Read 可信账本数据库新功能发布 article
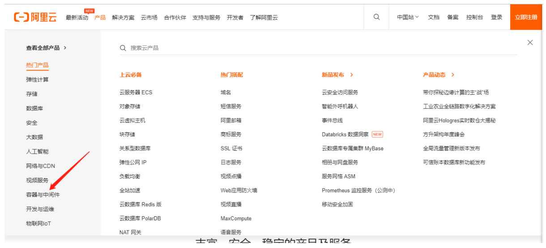This screenshot has width=546, height=248. pyautogui.click(x=454, y=163)
